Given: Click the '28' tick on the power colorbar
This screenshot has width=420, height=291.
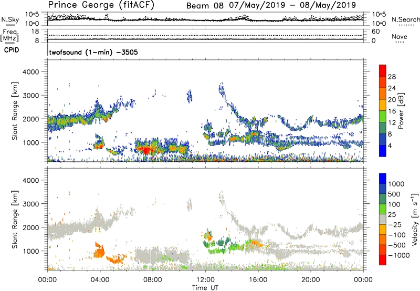Looking at the screenshot, I should click(392, 77).
